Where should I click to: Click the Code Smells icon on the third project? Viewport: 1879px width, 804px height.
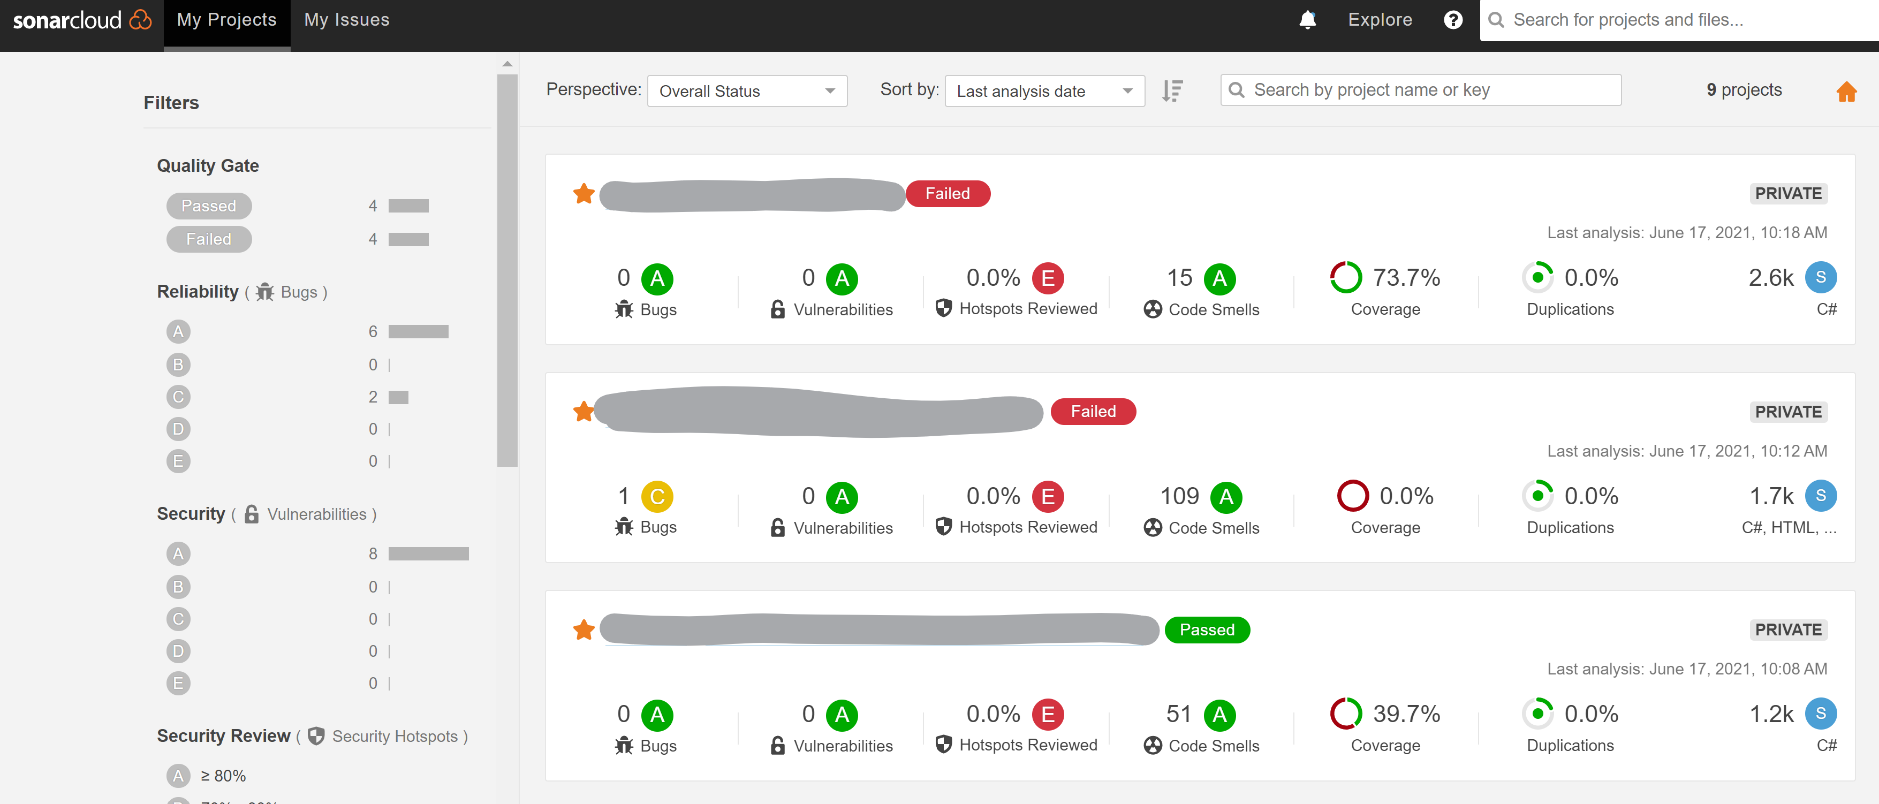click(1153, 745)
